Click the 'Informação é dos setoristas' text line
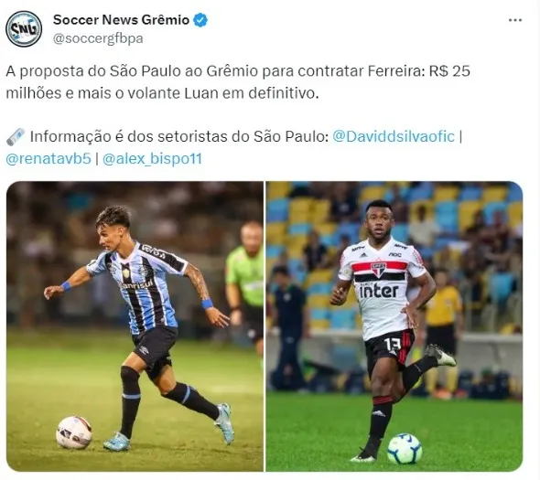This screenshot has width=540, height=480. click(179, 136)
